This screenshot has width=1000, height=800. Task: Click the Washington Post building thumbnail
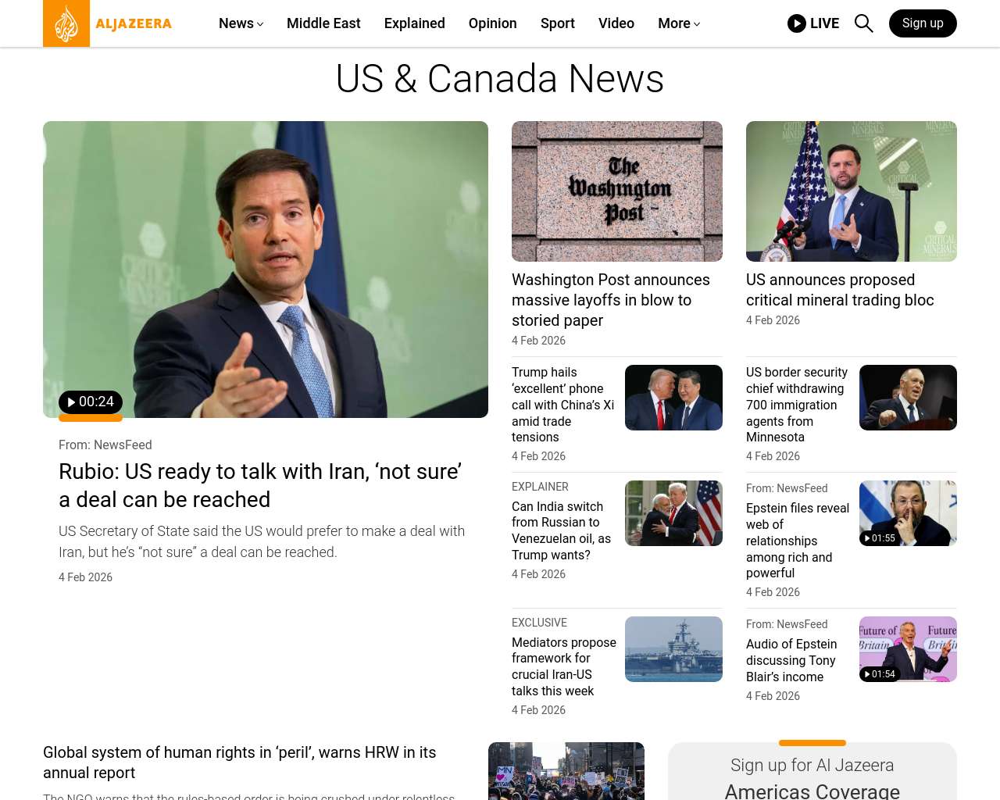(616, 191)
